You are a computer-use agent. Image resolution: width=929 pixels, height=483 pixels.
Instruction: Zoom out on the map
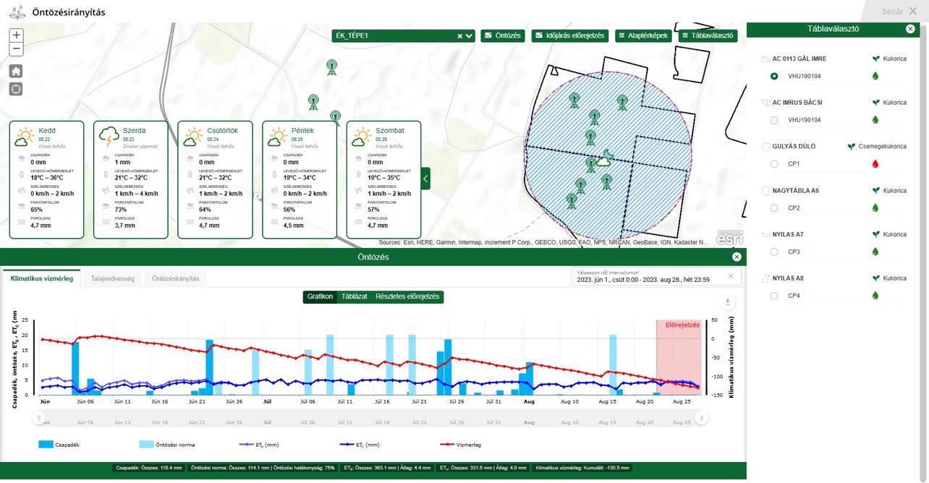point(16,49)
